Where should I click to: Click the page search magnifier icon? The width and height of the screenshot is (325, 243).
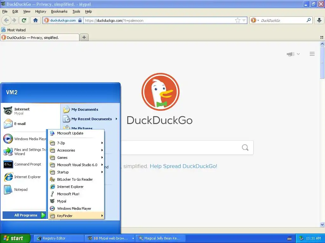(x=245, y=147)
